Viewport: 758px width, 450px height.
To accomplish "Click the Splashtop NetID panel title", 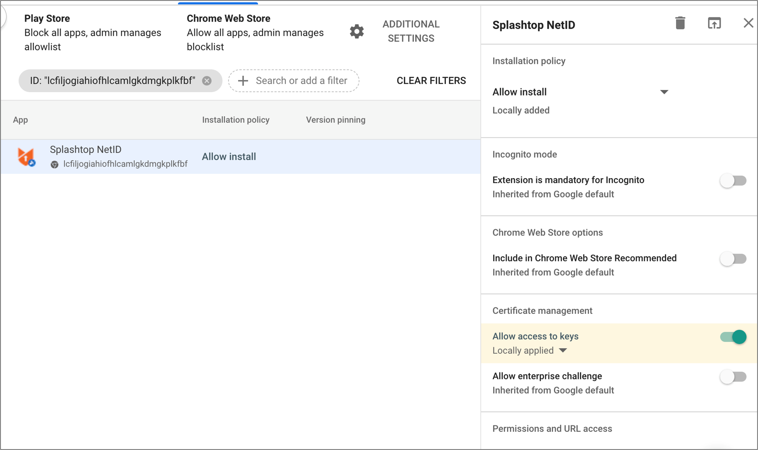I will click(x=534, y=25).
